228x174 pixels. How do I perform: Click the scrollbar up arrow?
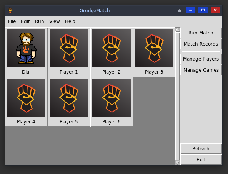(x=177, y=30)
